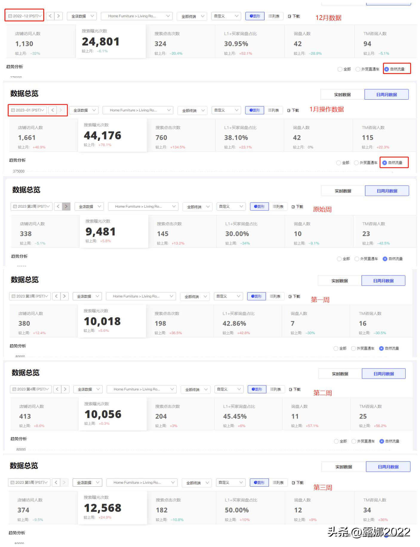Select the 图形 chart icon in the 第4周 panel

point(257,389)
